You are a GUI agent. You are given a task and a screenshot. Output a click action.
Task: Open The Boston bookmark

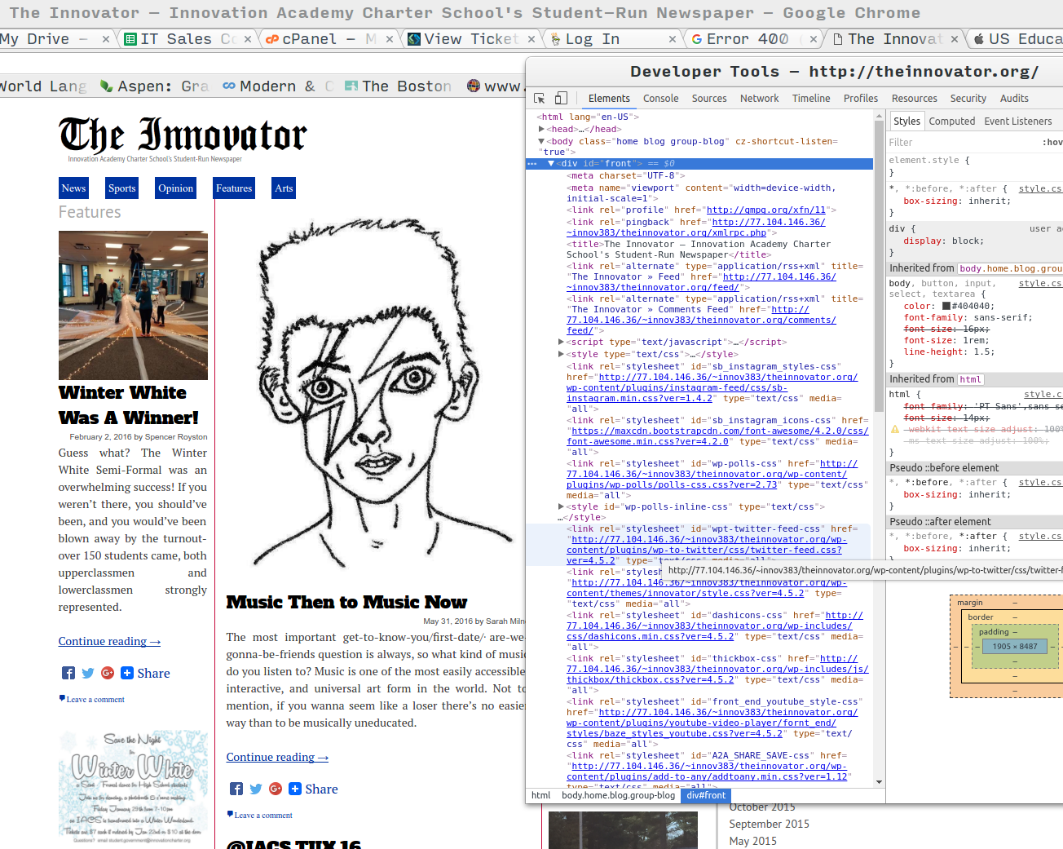pos(398,86)
